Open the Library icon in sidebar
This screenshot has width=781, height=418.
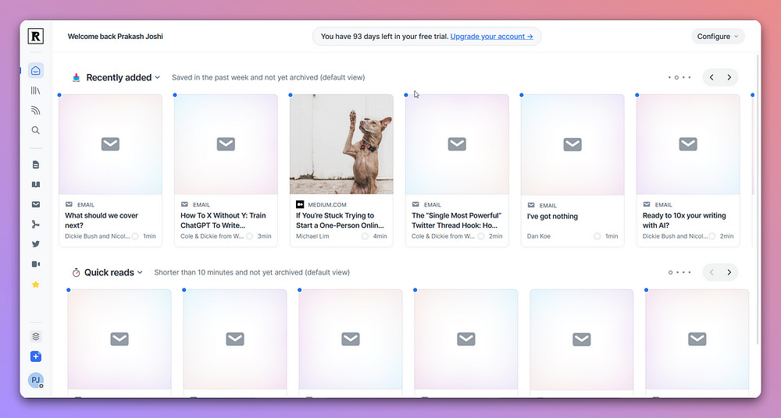click(36, 90)
